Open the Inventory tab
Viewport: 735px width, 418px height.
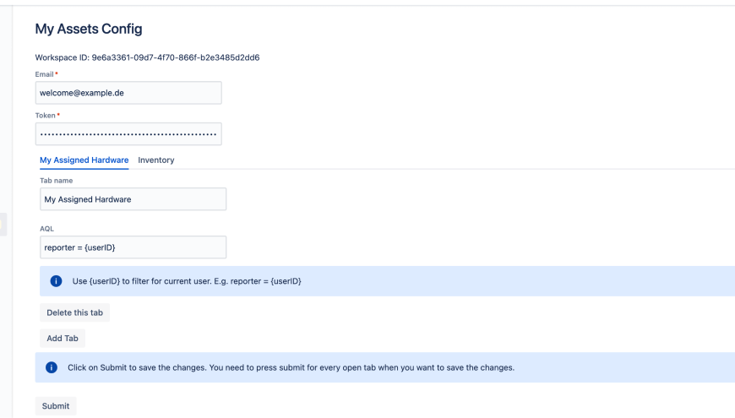point(156,160)
